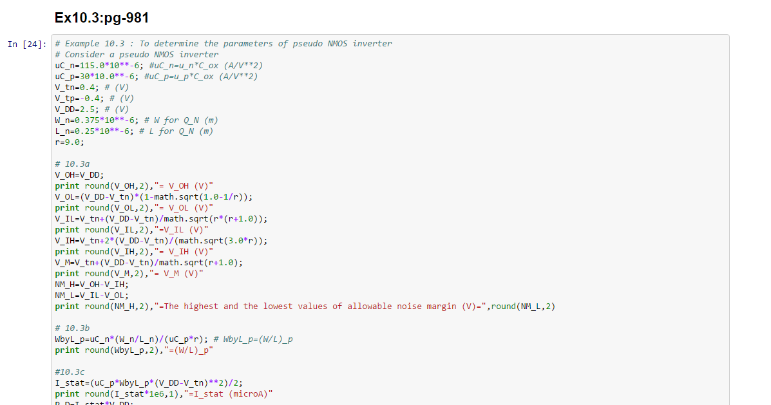This screenshot has height=405, width=771.
Task: Click the V_tn=0.4 line
Action: coord(92,88)
